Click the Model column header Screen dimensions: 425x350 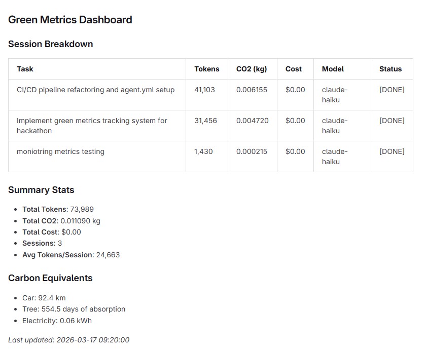(333, 69)
